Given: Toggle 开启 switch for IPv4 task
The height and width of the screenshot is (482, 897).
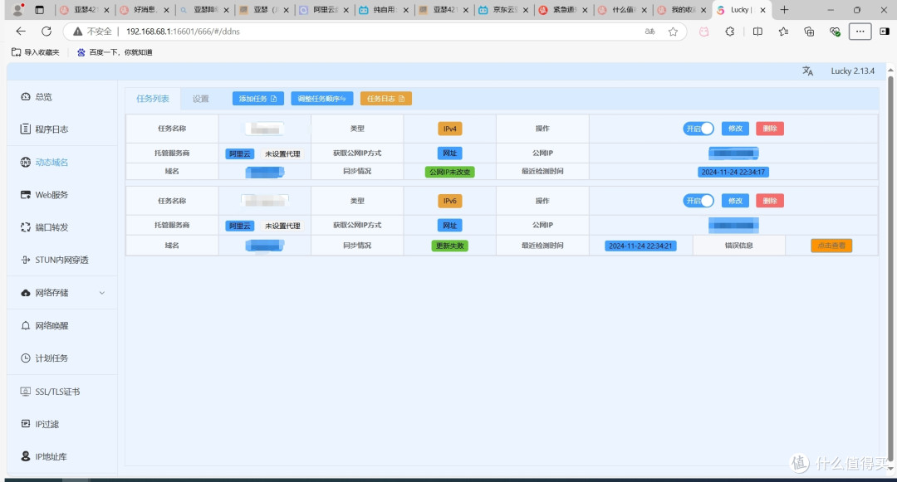Looking at the screenshot, I should [698, 129].
